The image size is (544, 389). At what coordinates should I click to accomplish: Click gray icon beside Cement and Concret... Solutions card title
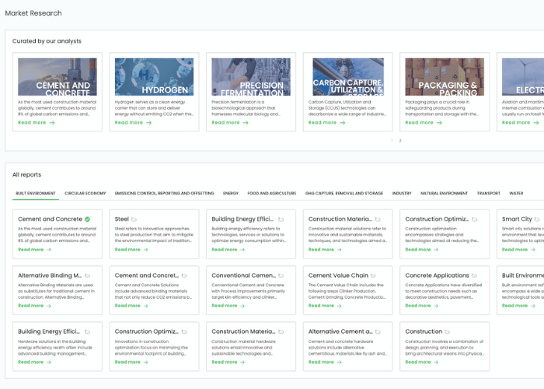pos(184,275)
